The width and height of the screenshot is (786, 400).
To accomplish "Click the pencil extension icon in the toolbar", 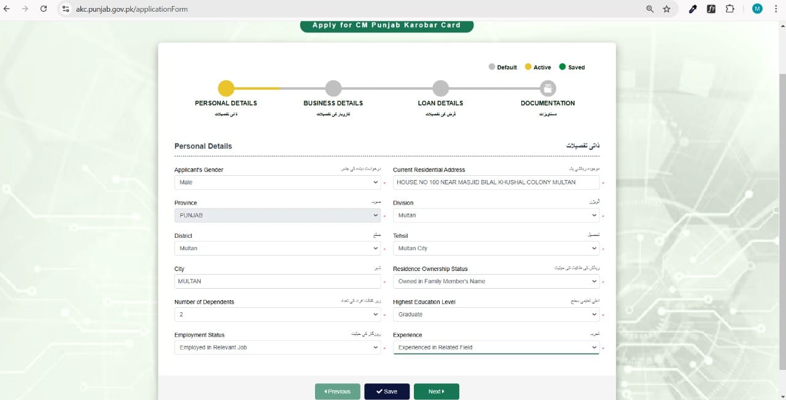I will click(x=693, y=9).
